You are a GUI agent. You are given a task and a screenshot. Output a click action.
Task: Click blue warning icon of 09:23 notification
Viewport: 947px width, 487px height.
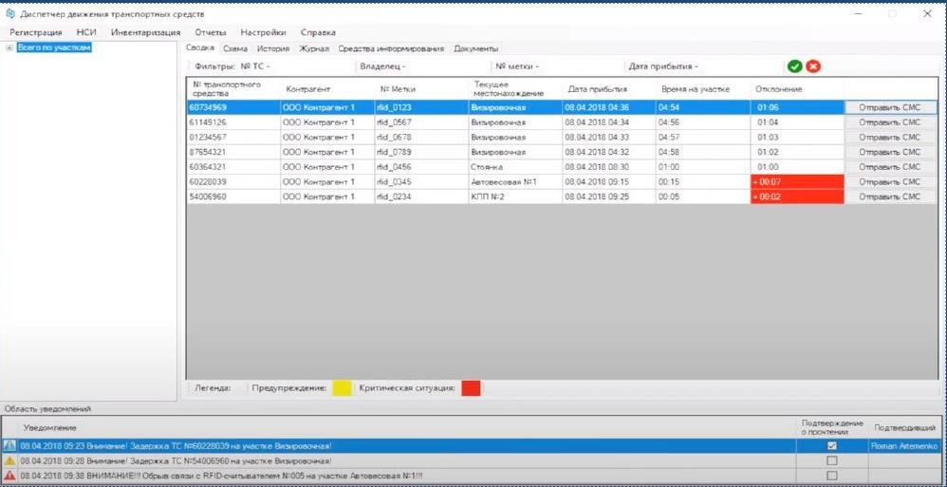(x=9, y=446)
